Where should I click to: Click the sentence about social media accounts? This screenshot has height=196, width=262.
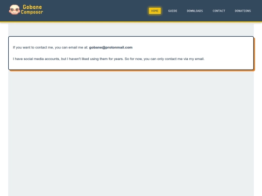[x=109, y=59]
